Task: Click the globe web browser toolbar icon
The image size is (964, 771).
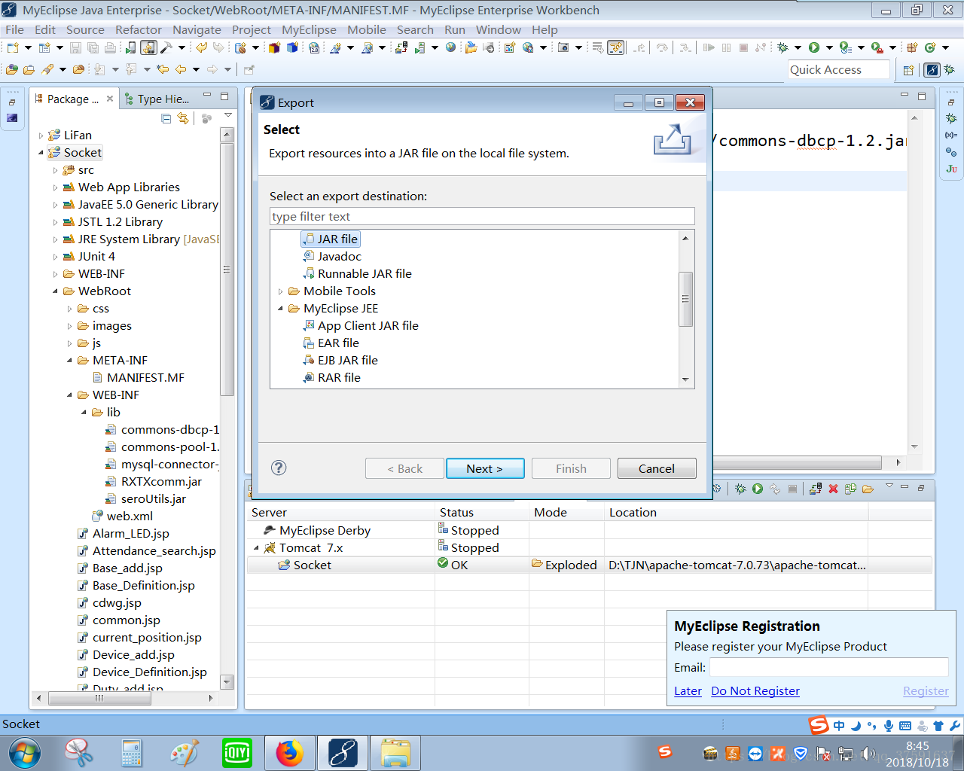Action: click(450, 47)
